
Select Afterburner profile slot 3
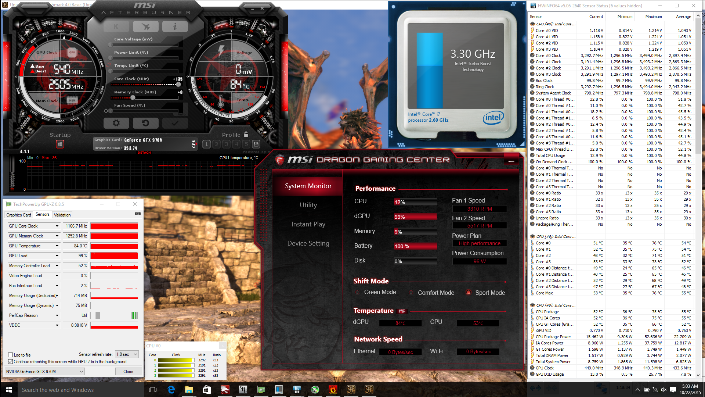[x=227, y=144]
